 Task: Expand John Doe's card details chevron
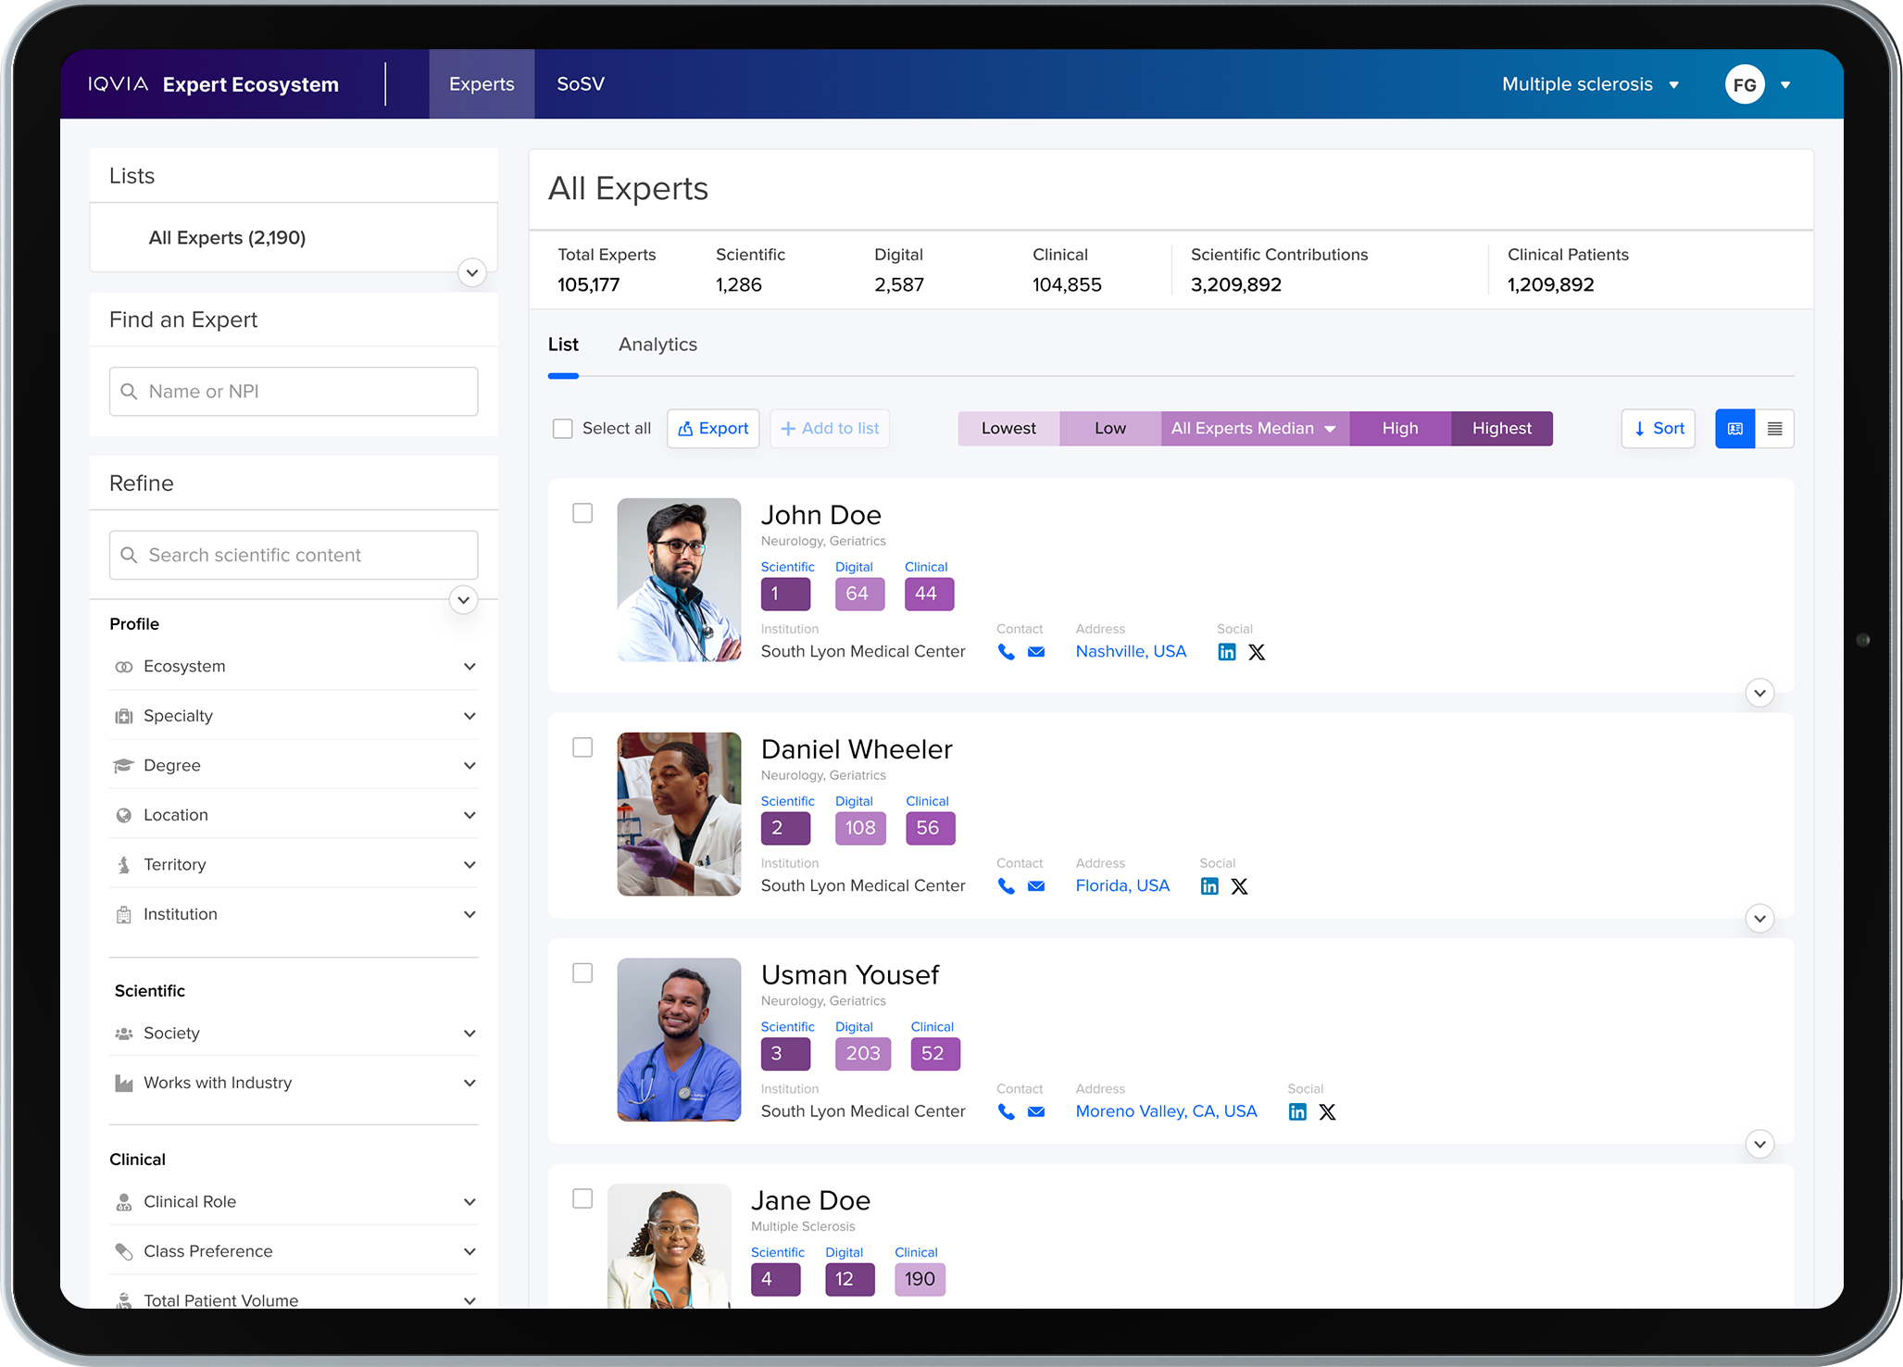click(x=1759, y=693)
